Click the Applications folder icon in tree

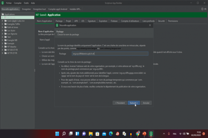pyautogui.click(x=3, y=14)
